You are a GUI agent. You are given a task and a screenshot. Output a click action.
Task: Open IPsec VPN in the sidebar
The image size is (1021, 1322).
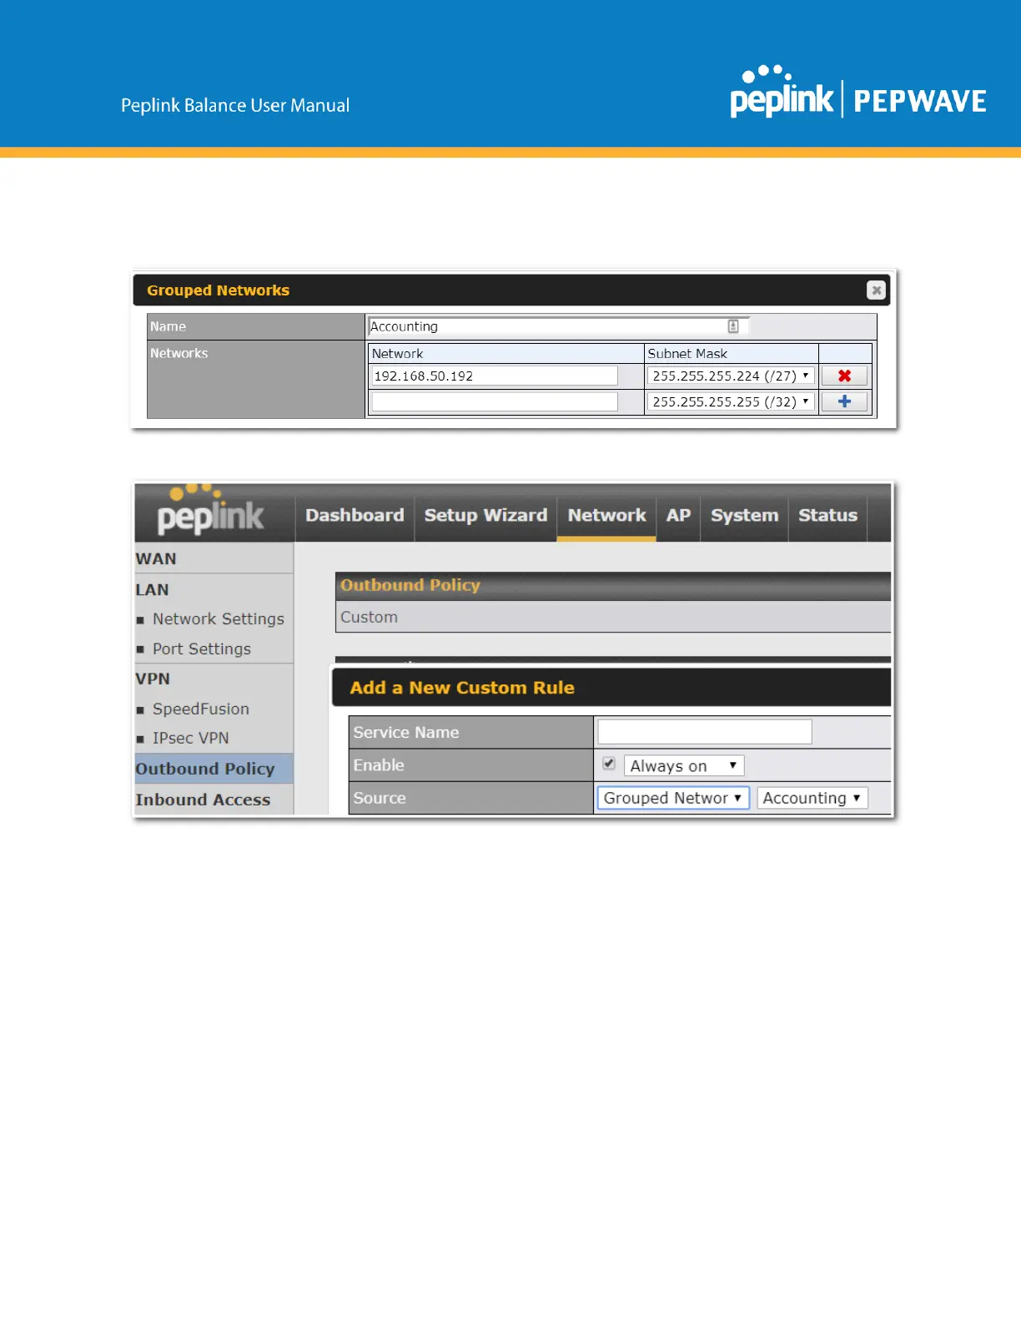(x=190, y=738)
